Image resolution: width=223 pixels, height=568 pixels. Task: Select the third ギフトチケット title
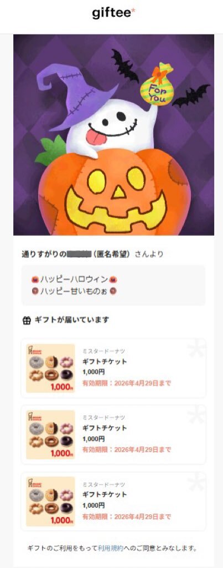point(105,494)
